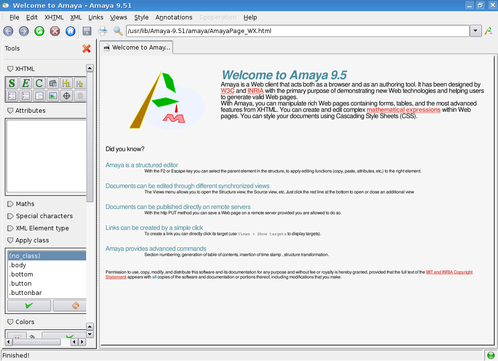Screen dimensions: 498x361
Task: Reload the page with the green icon
Action: 39,31
